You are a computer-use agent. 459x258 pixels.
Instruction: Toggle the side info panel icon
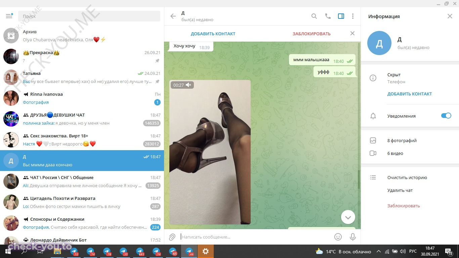[341, 16]
